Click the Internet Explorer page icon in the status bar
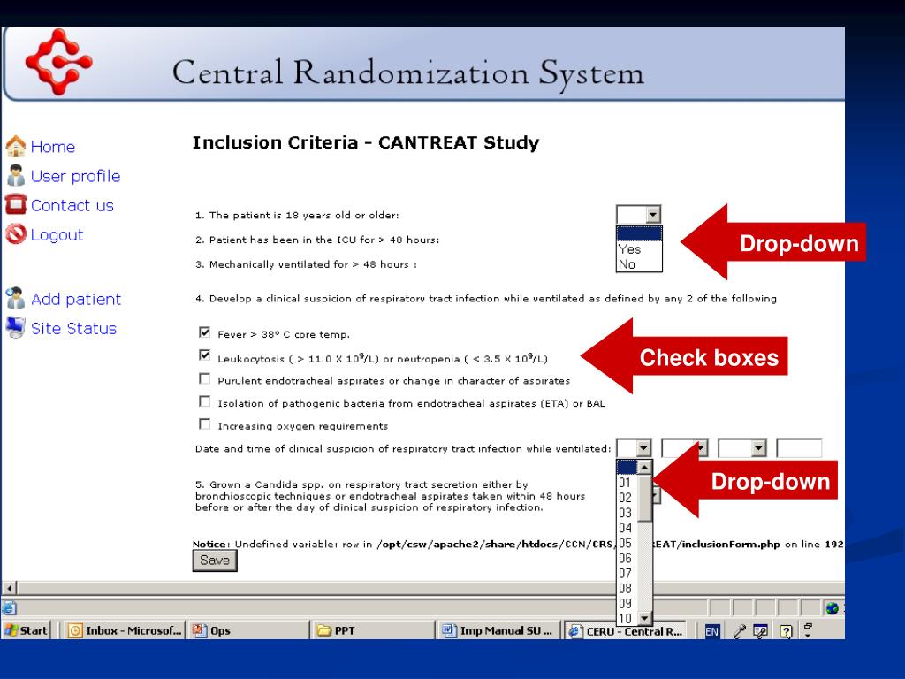 coord(9,608)
